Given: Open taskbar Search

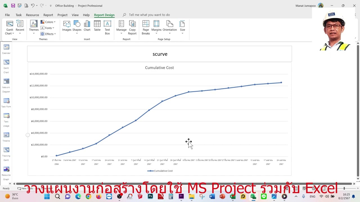Looking at the screenshot, I should pos(57,196).
